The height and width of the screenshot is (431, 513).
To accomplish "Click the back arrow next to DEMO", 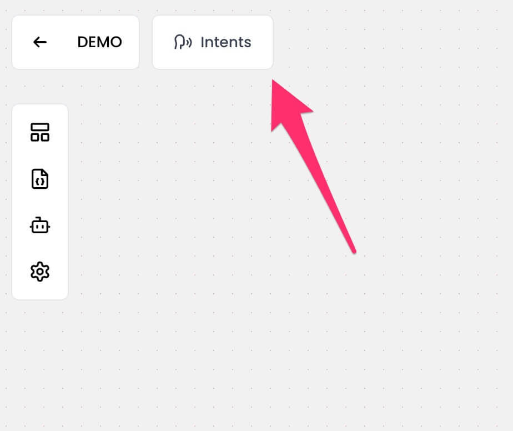I will (x=40, y=42).
